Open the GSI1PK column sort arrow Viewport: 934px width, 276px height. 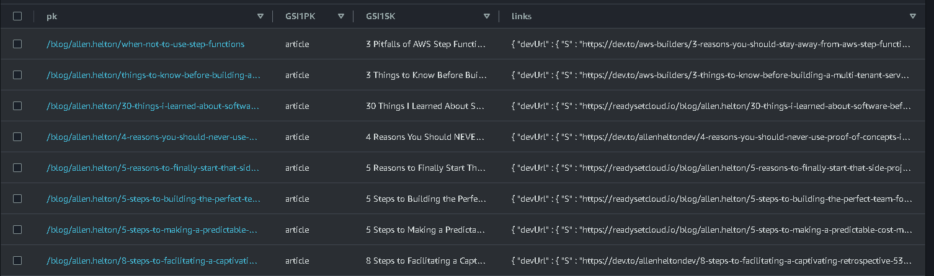coord(341,17)
